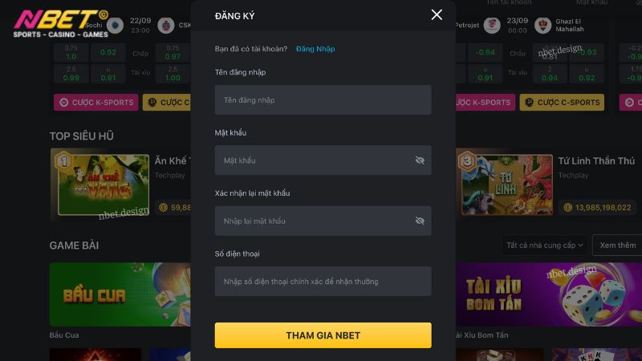Submit with the THAM GIA NBET button
The height and width of the screenshot is (361, 642).
click(x=323, y=335)
